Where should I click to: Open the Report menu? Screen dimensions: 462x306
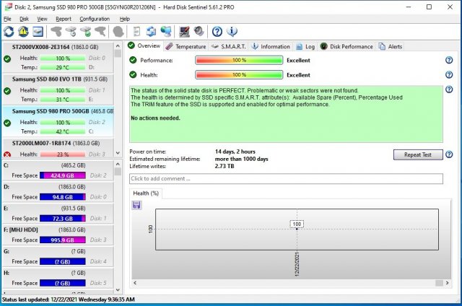[x=64, y=18]
